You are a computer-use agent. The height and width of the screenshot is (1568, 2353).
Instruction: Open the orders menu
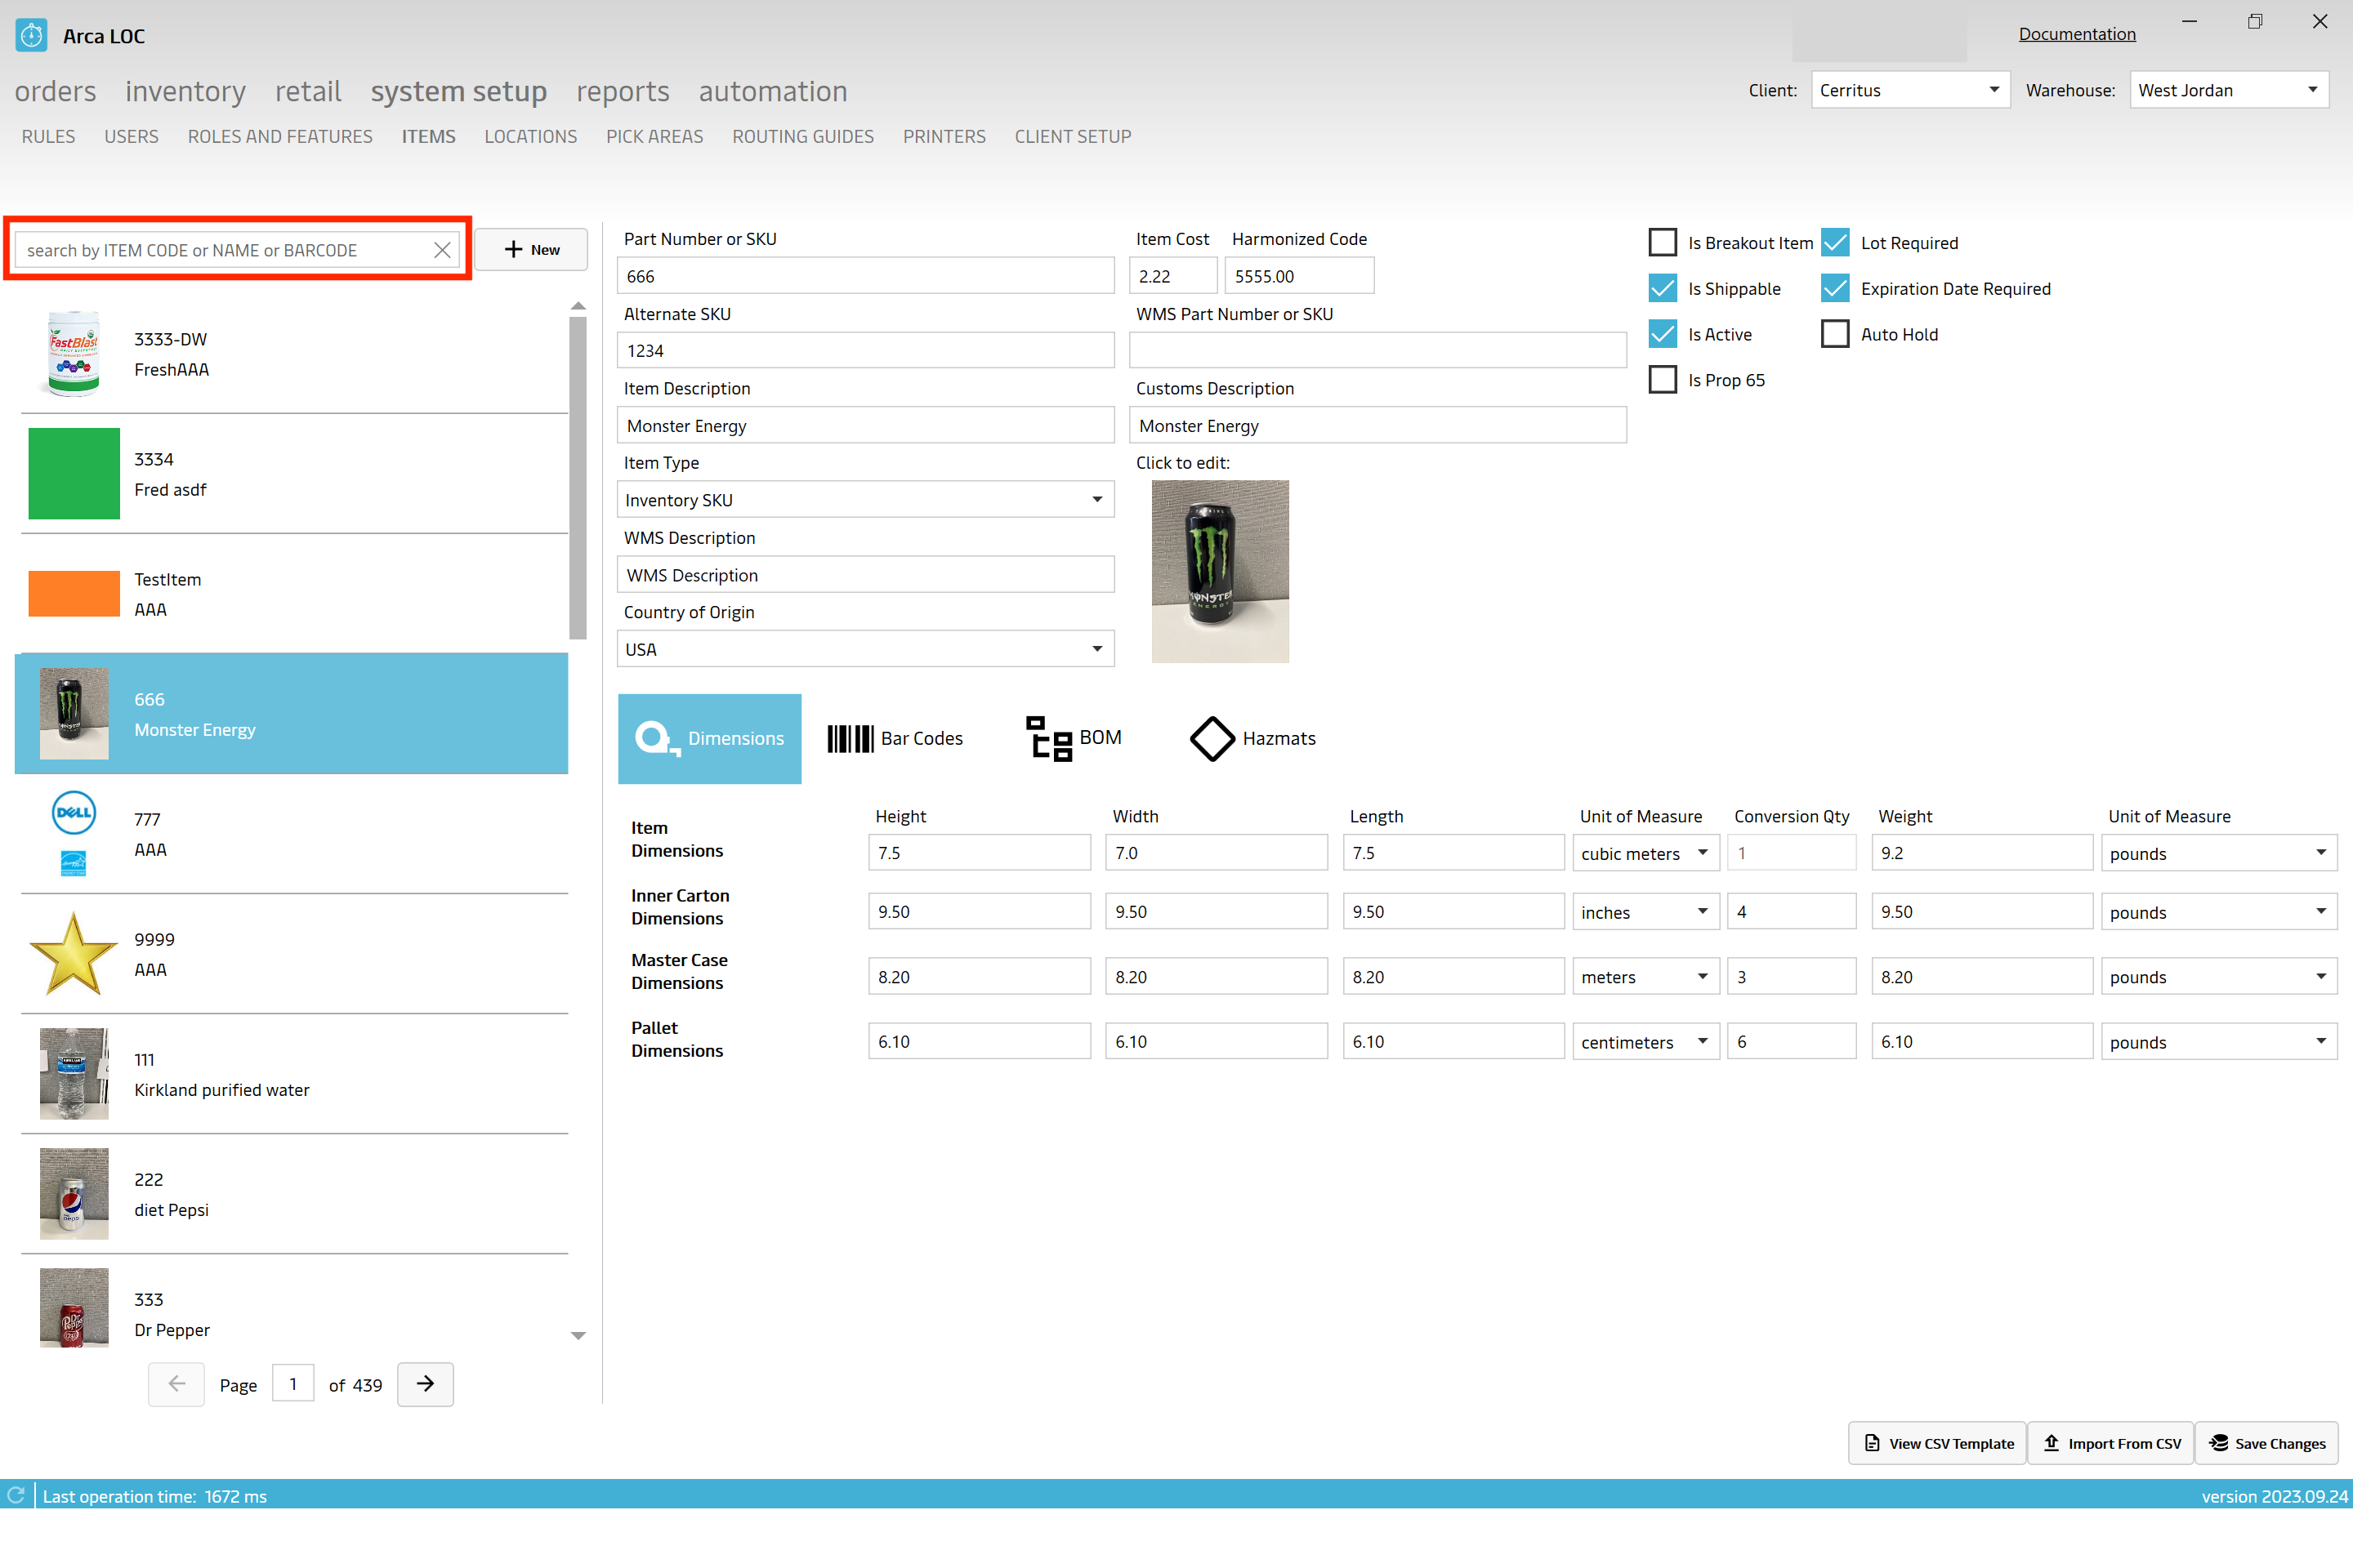tap(56, 91)
